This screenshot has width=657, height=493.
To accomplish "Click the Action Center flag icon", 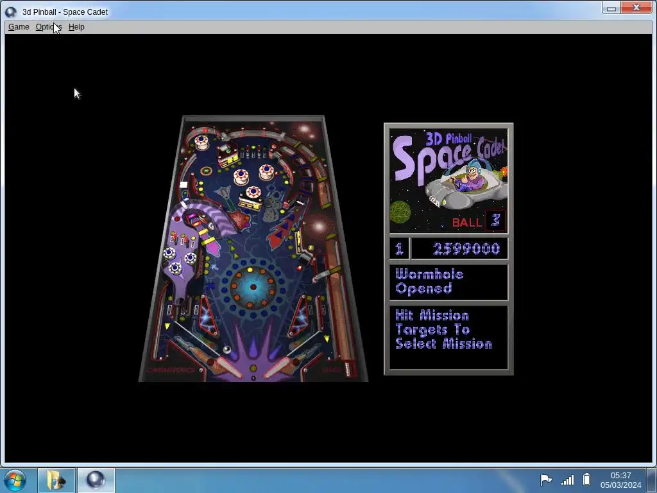I will click(x=546, y=480).
